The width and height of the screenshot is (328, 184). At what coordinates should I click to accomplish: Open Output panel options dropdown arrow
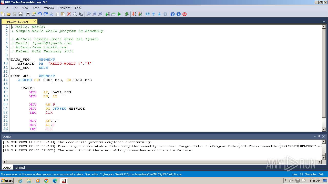(315, 136)
